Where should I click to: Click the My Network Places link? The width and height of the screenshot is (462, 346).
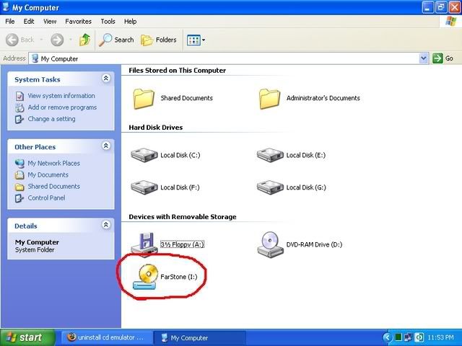click(x=54, y=164)
